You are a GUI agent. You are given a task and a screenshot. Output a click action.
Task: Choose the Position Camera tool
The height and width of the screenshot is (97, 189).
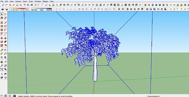[2, 74]
